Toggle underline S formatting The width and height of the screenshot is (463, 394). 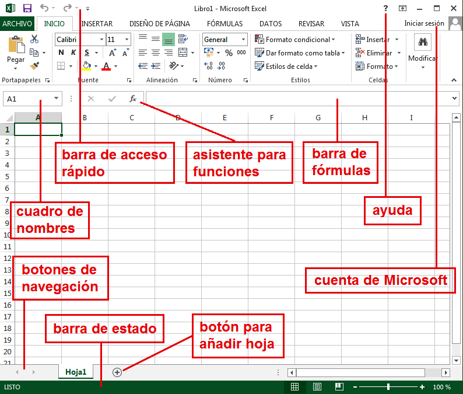(x=87, y=53)
